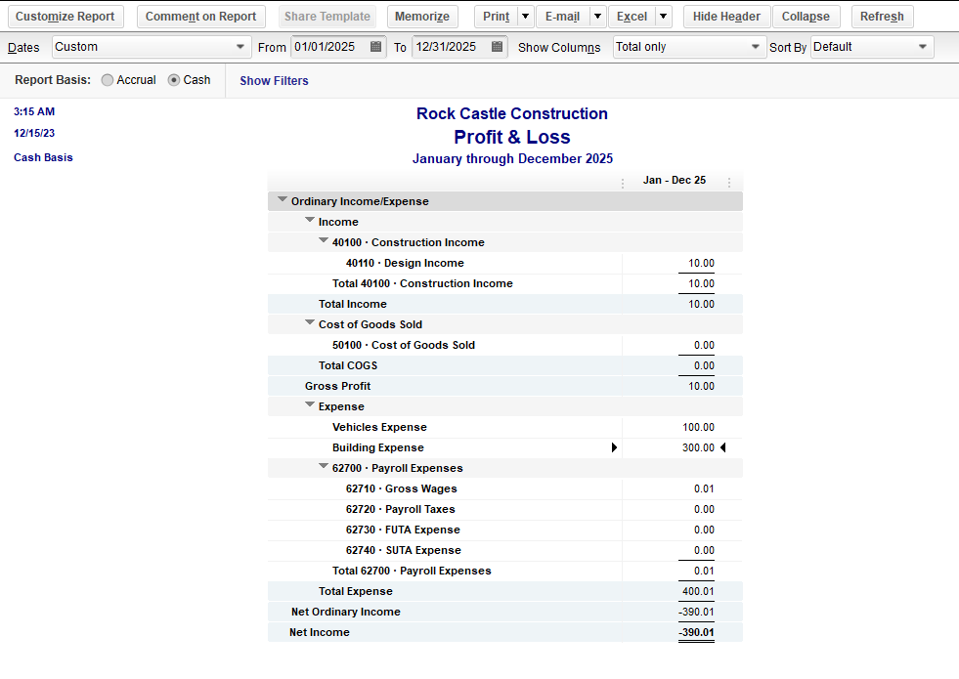Screen dimensions: 959x679
Task: Select the 62720 Payroll Taxes row
Action: 505,509
